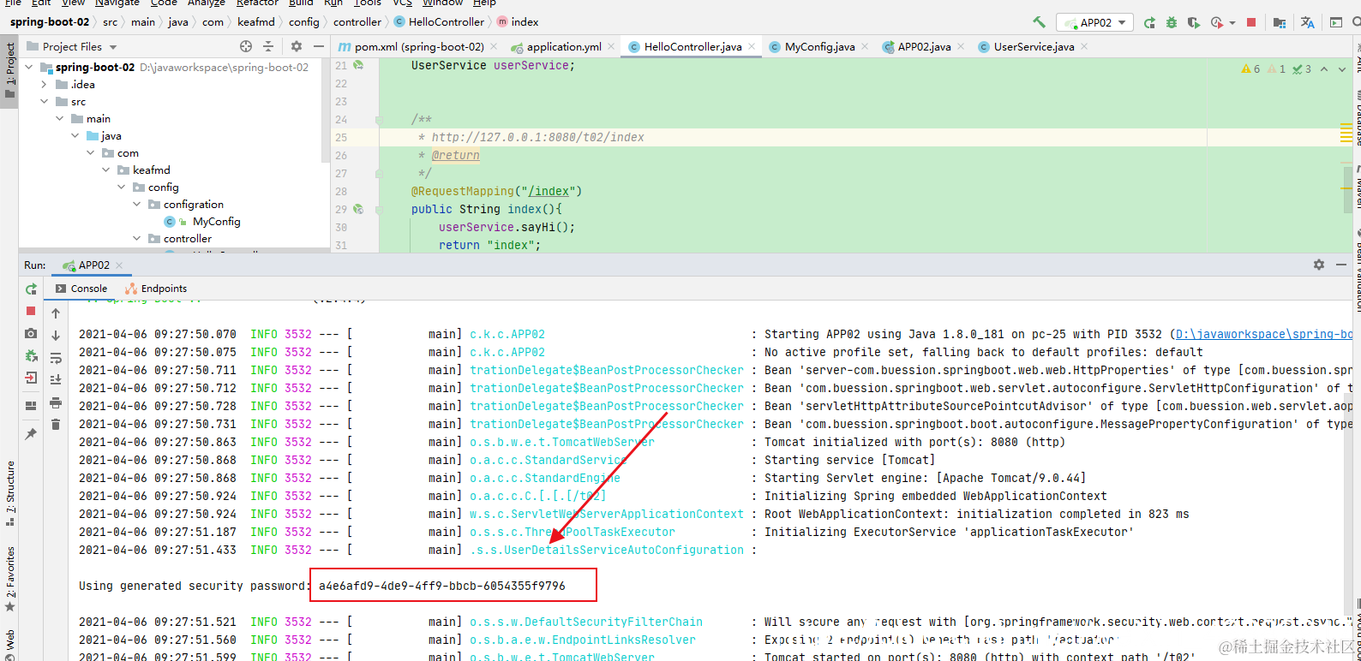The image size is (1361, 661).
Task: Click the Exit icon in Run panel
Action: coord(31,378)
